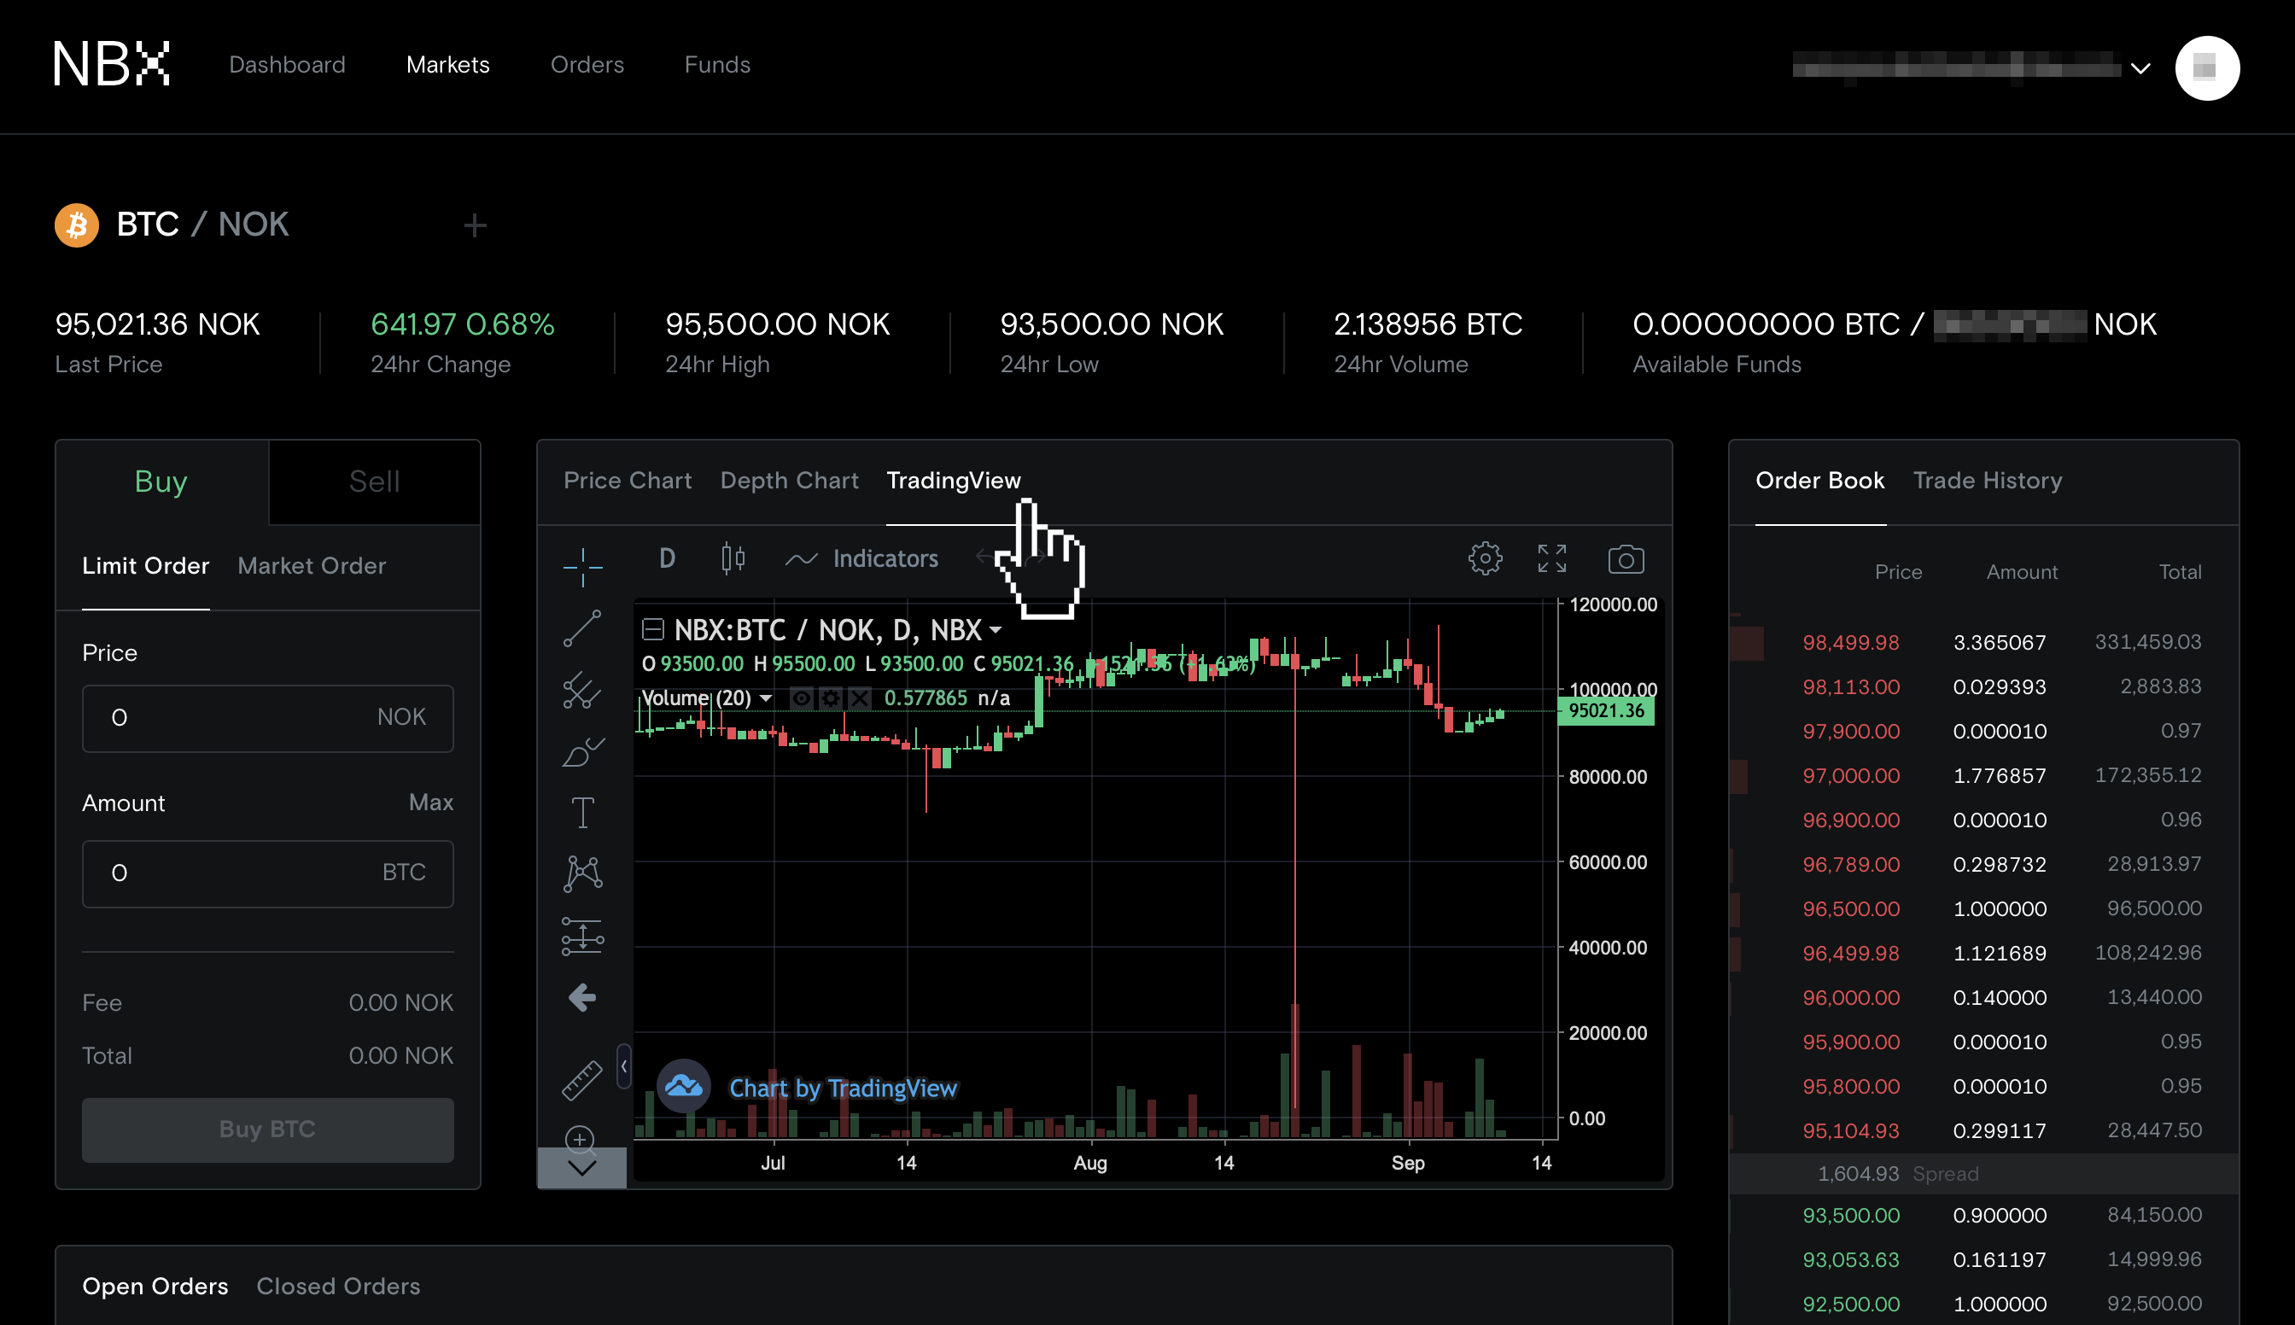Image resolution: width=2295 pixels, height=1325 pixels.
Task: Collapse the chart legend box toggle
Action: [x=652, y=629]
